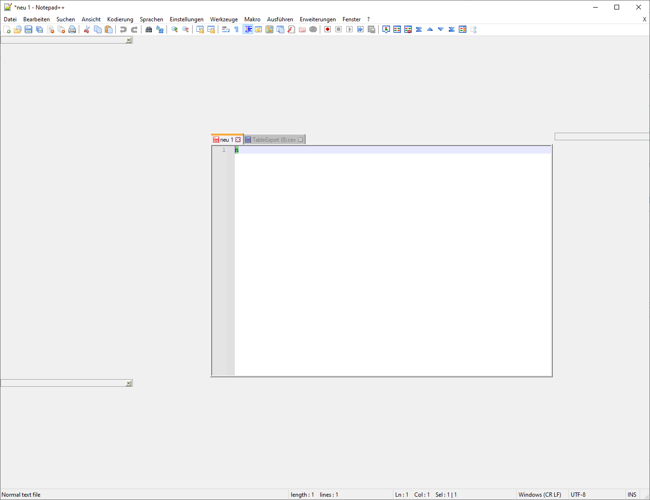Toggle word wrap in toolbar
The width and height of the screenshot is (650, 500).
pyautogui.click(x=226, y=29)
